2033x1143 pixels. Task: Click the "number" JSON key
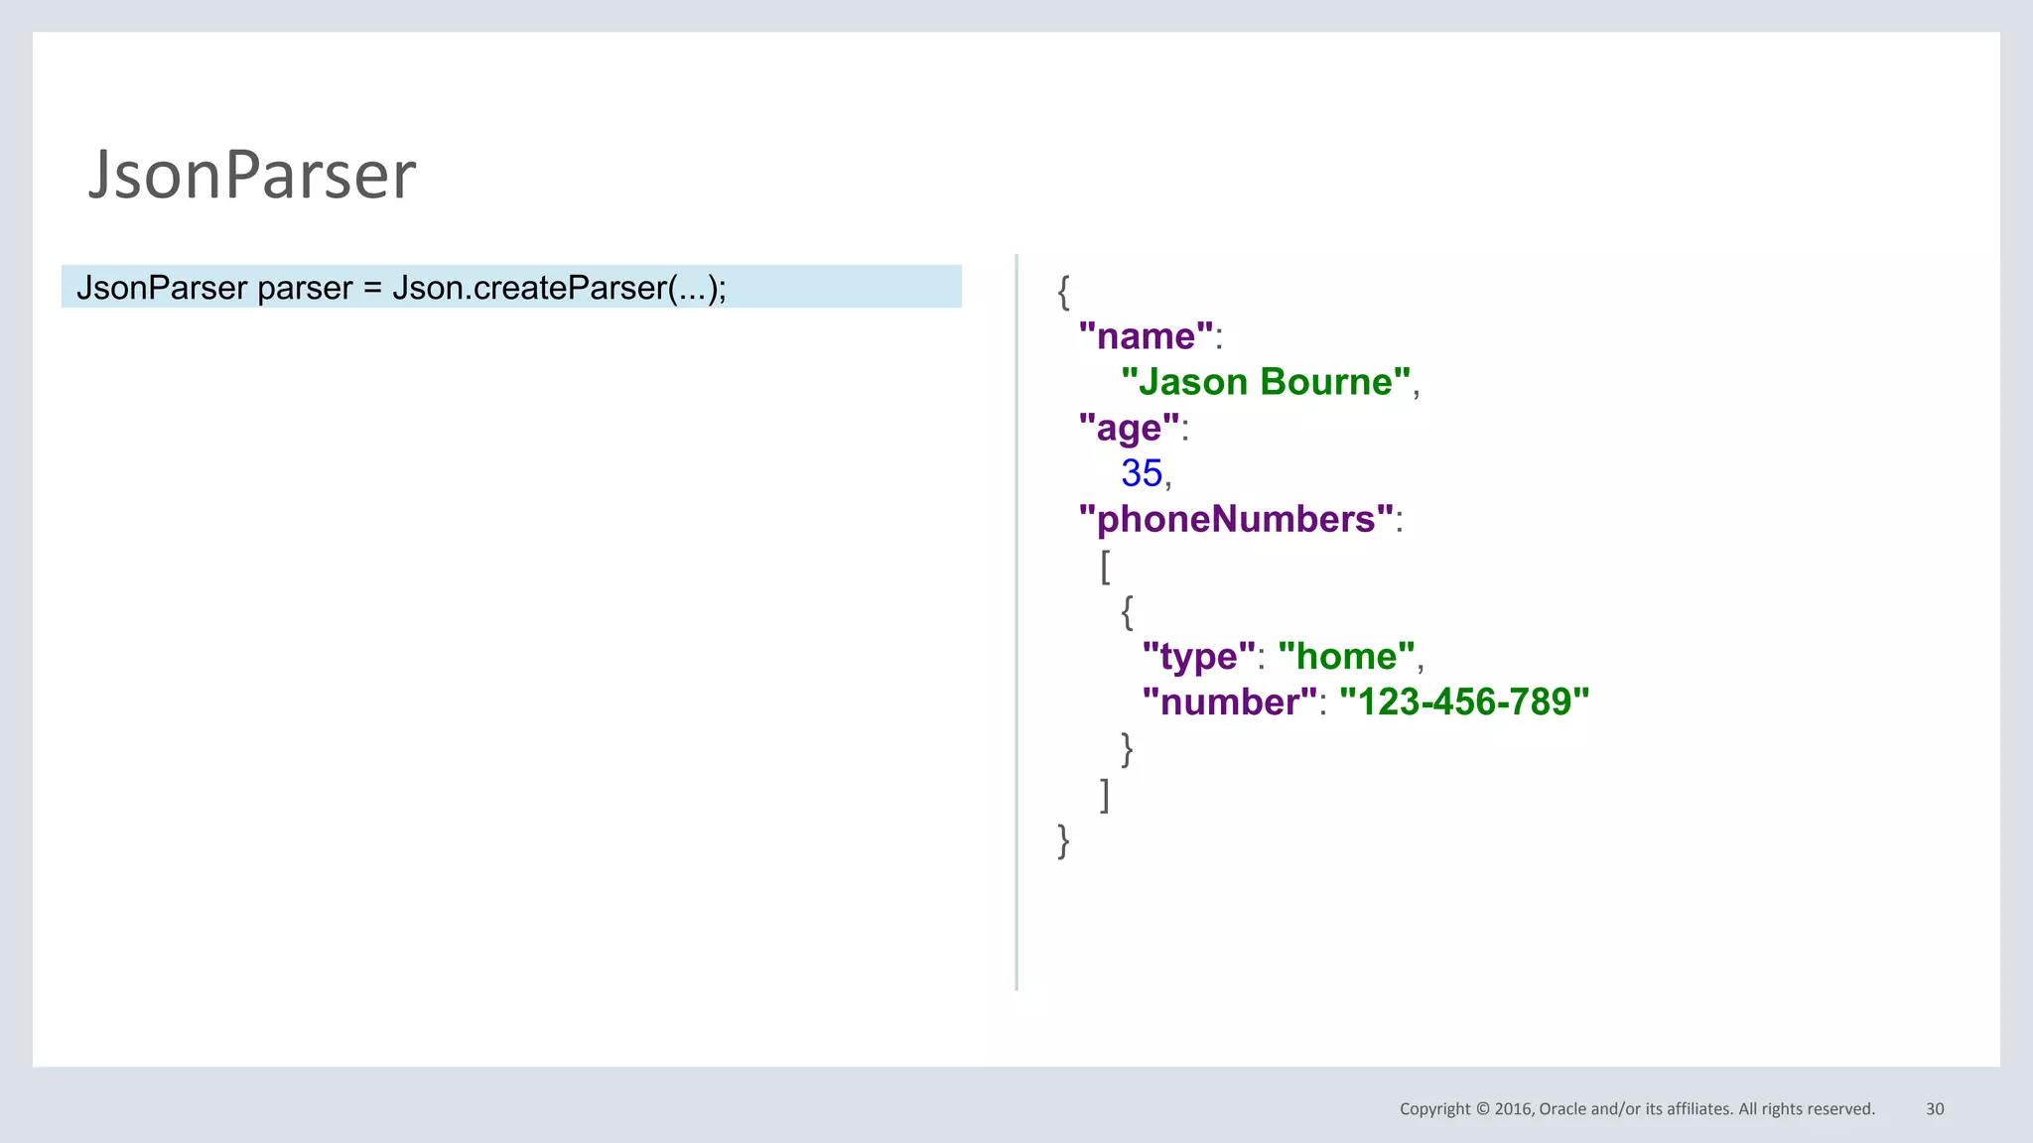coord(1229,701)
